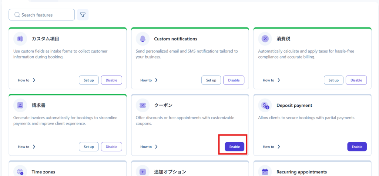The image size is (379, 176).
Task: Click the Time zones globe icon
Action: tap(20, 172)
